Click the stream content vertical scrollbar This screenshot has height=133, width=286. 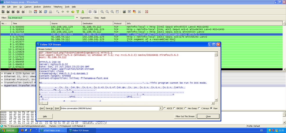pos(216,76)
